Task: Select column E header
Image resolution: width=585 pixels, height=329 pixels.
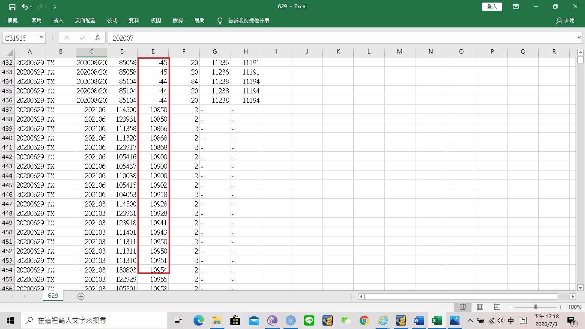Action: click(153, 51)
